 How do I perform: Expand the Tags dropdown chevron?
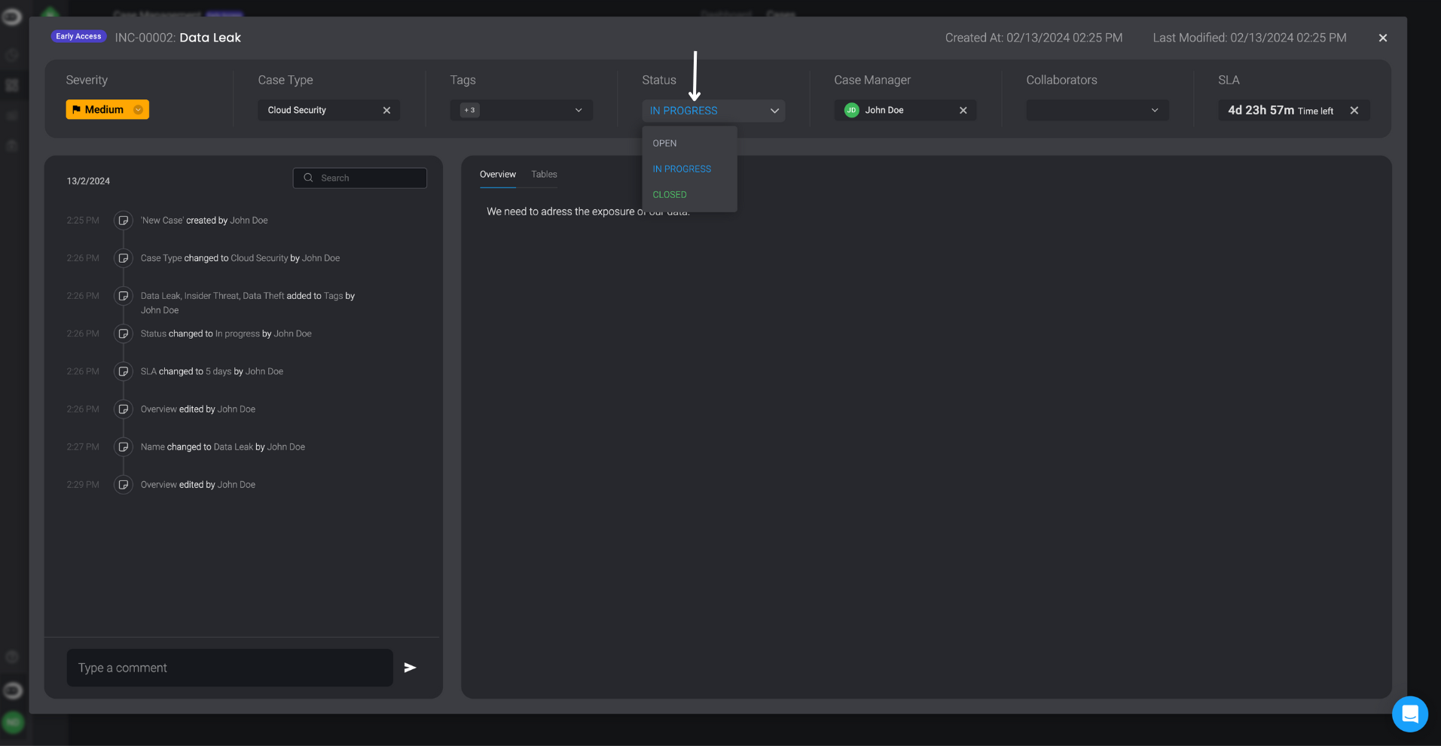pos(579,110)
